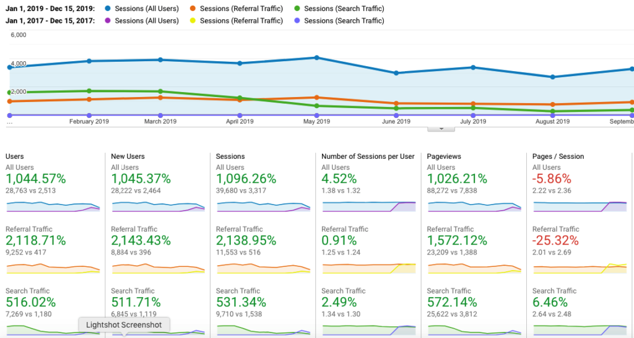Image resolution: width=634 pixels, height=338 pixels.
Task: Click the purple 2017 Sessions (All Users) legend dot
Action: point(108,20)
